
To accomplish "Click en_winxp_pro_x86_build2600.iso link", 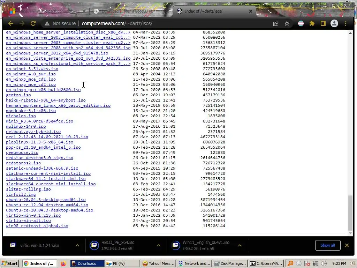I will point(43,90).
